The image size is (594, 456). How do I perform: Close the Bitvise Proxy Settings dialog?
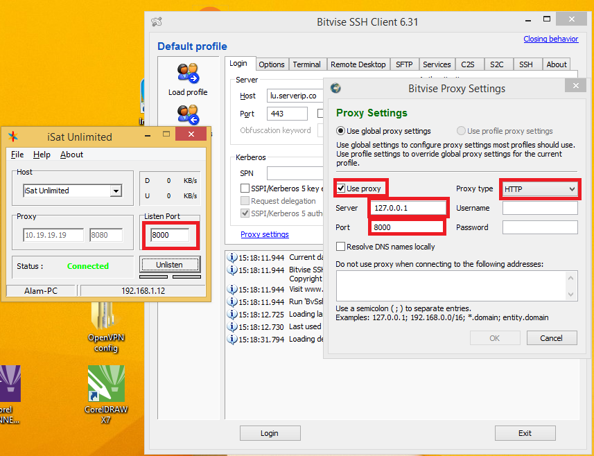576,86
